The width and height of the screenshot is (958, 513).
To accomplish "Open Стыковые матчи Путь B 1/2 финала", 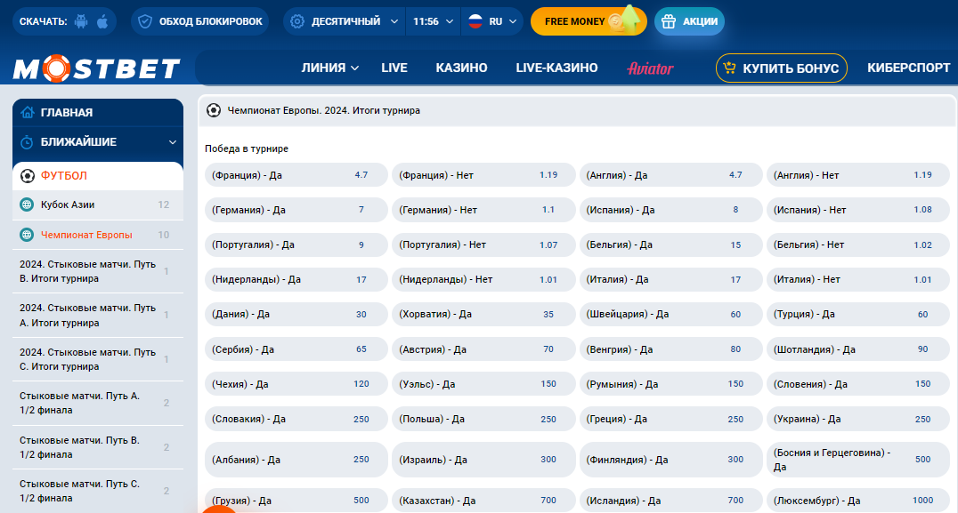I will (x=98, y=447).
